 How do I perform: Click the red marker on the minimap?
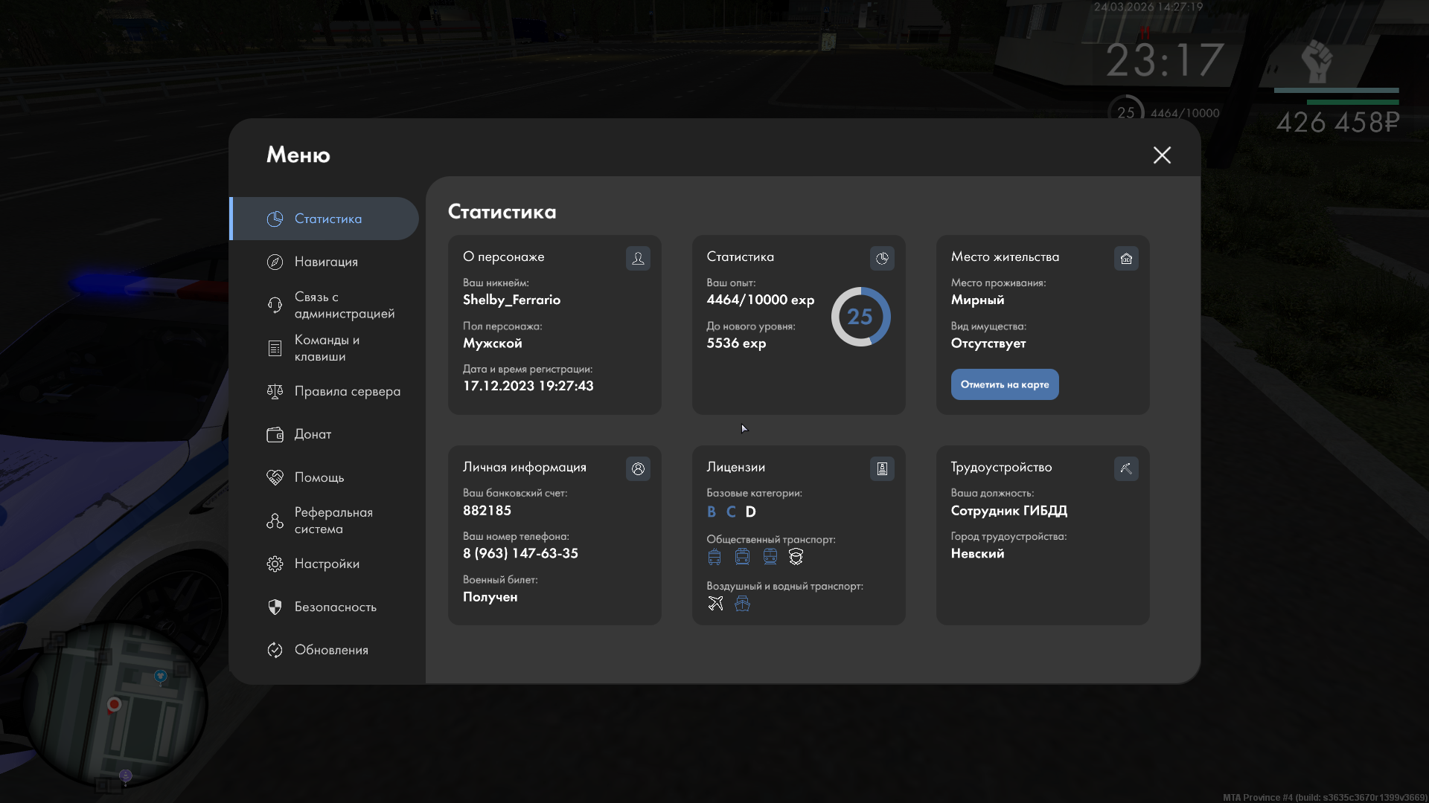click(x=114, y=703)
